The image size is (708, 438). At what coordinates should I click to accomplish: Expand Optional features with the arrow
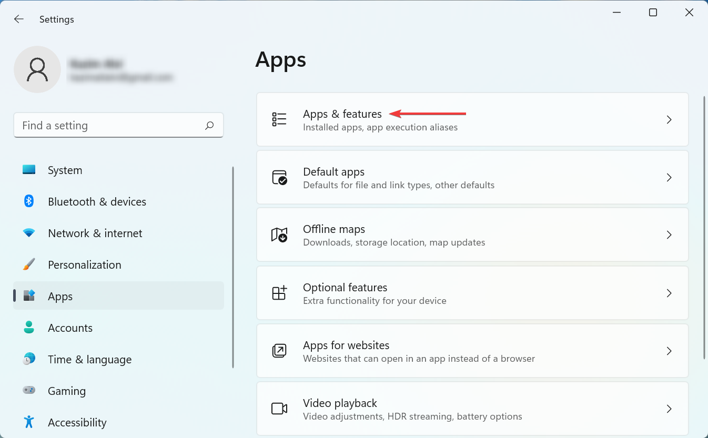click(669, 293)
